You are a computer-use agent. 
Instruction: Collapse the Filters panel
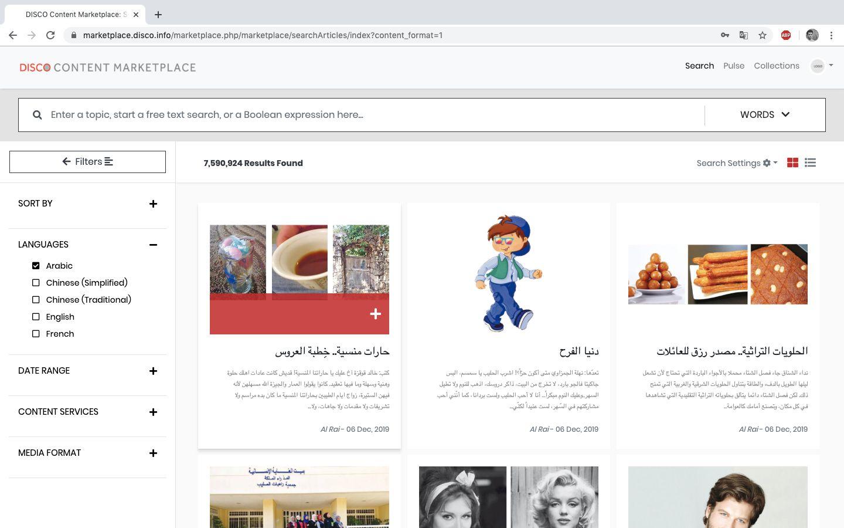tap(87, 162)
